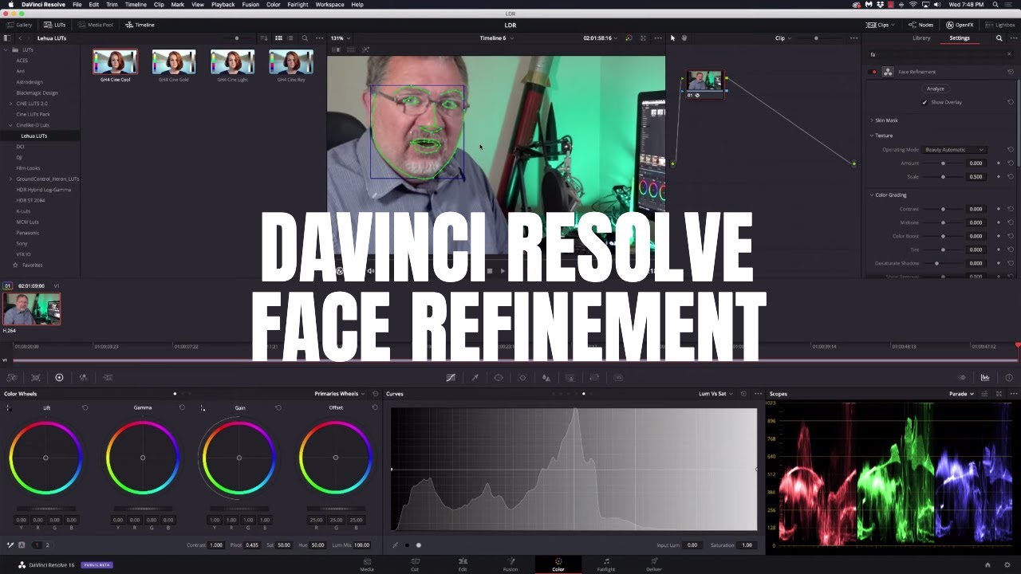Image resolution: width=1021 pixels, height=574 pixels.
Task: Click the Clips toolbar button
Action: point(882,25)
